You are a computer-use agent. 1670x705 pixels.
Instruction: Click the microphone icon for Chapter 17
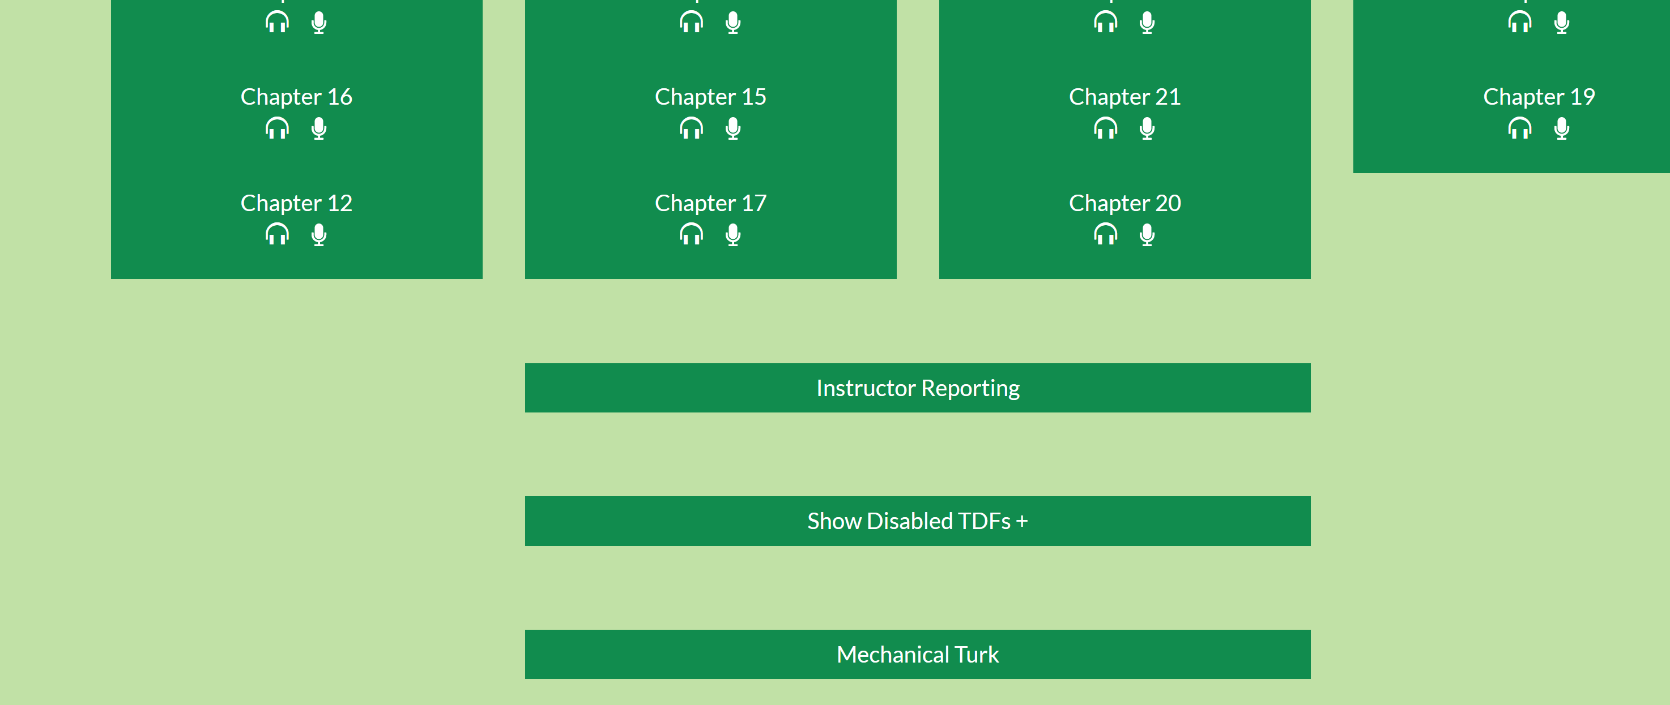(x=732, y=234)
